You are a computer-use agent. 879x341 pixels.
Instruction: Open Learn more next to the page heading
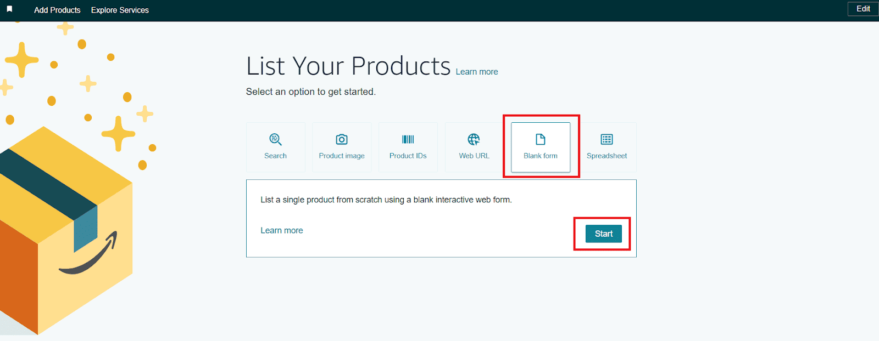477,72
